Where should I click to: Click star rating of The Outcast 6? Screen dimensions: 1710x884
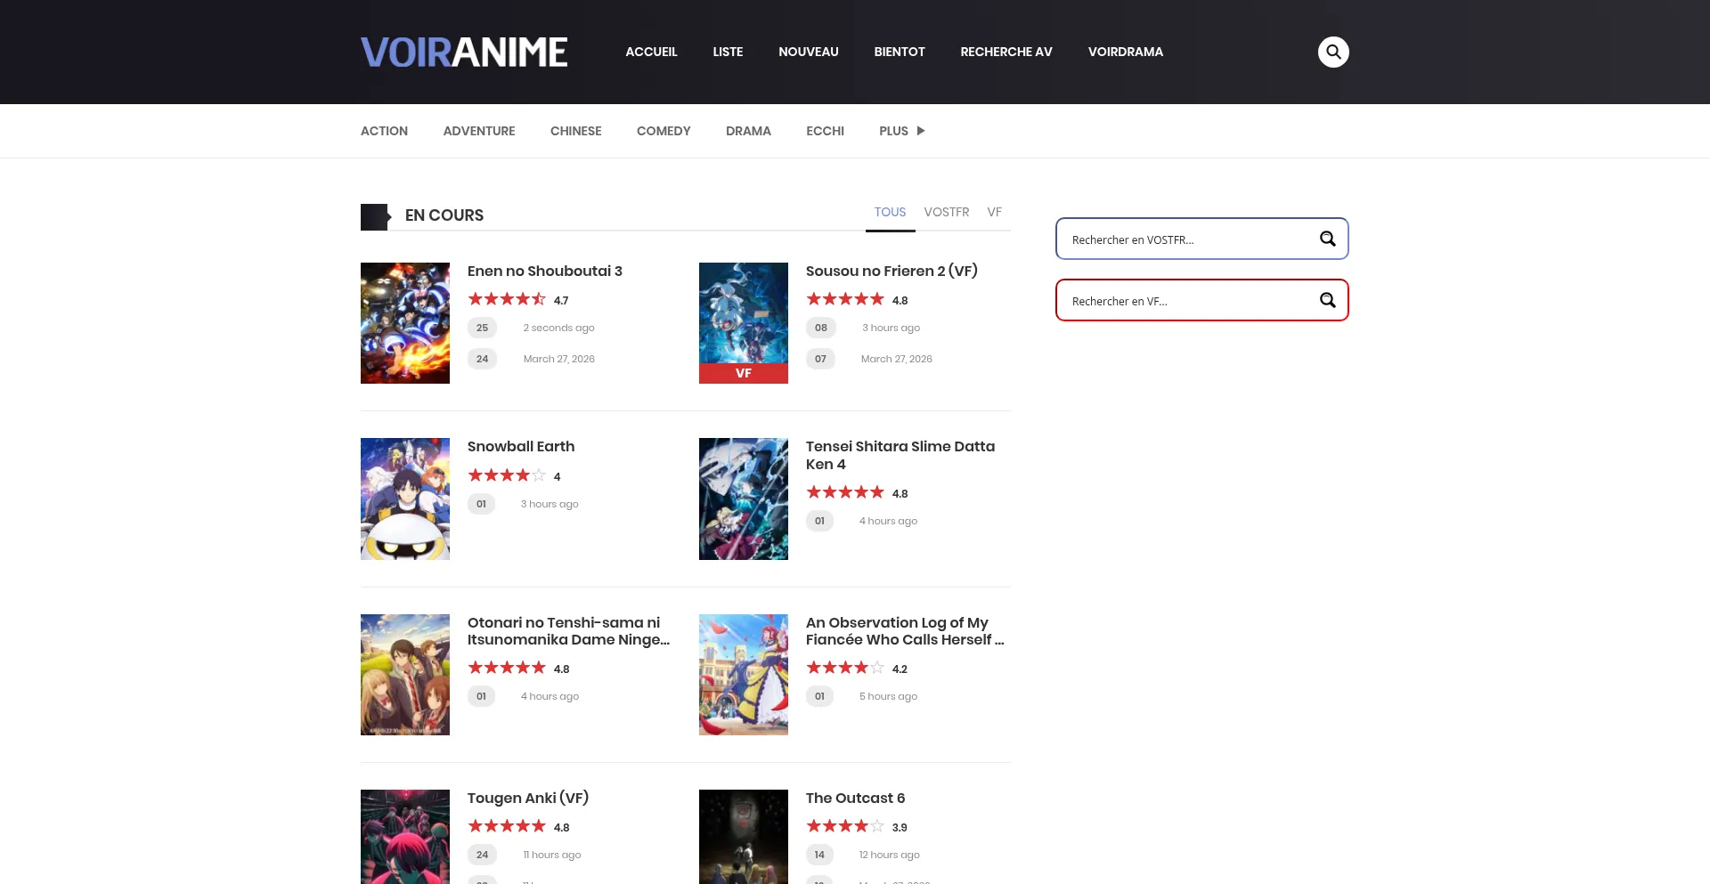(x=845, y=826)
